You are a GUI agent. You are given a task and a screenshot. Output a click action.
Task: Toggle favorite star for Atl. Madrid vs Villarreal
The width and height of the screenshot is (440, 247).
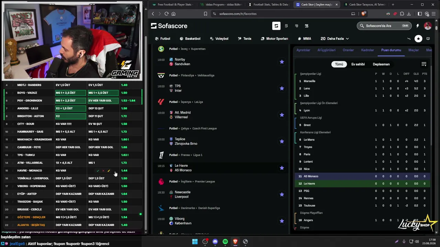(282, 115)
